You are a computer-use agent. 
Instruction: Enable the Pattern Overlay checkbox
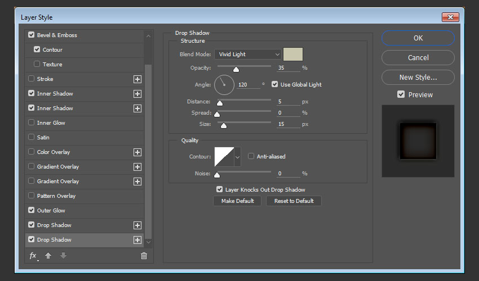tap(31, 196)
